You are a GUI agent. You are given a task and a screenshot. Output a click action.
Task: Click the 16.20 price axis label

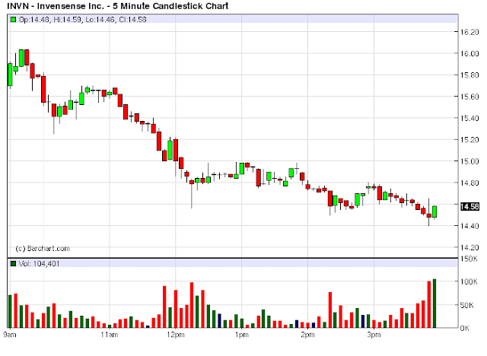tap(469, 32)
